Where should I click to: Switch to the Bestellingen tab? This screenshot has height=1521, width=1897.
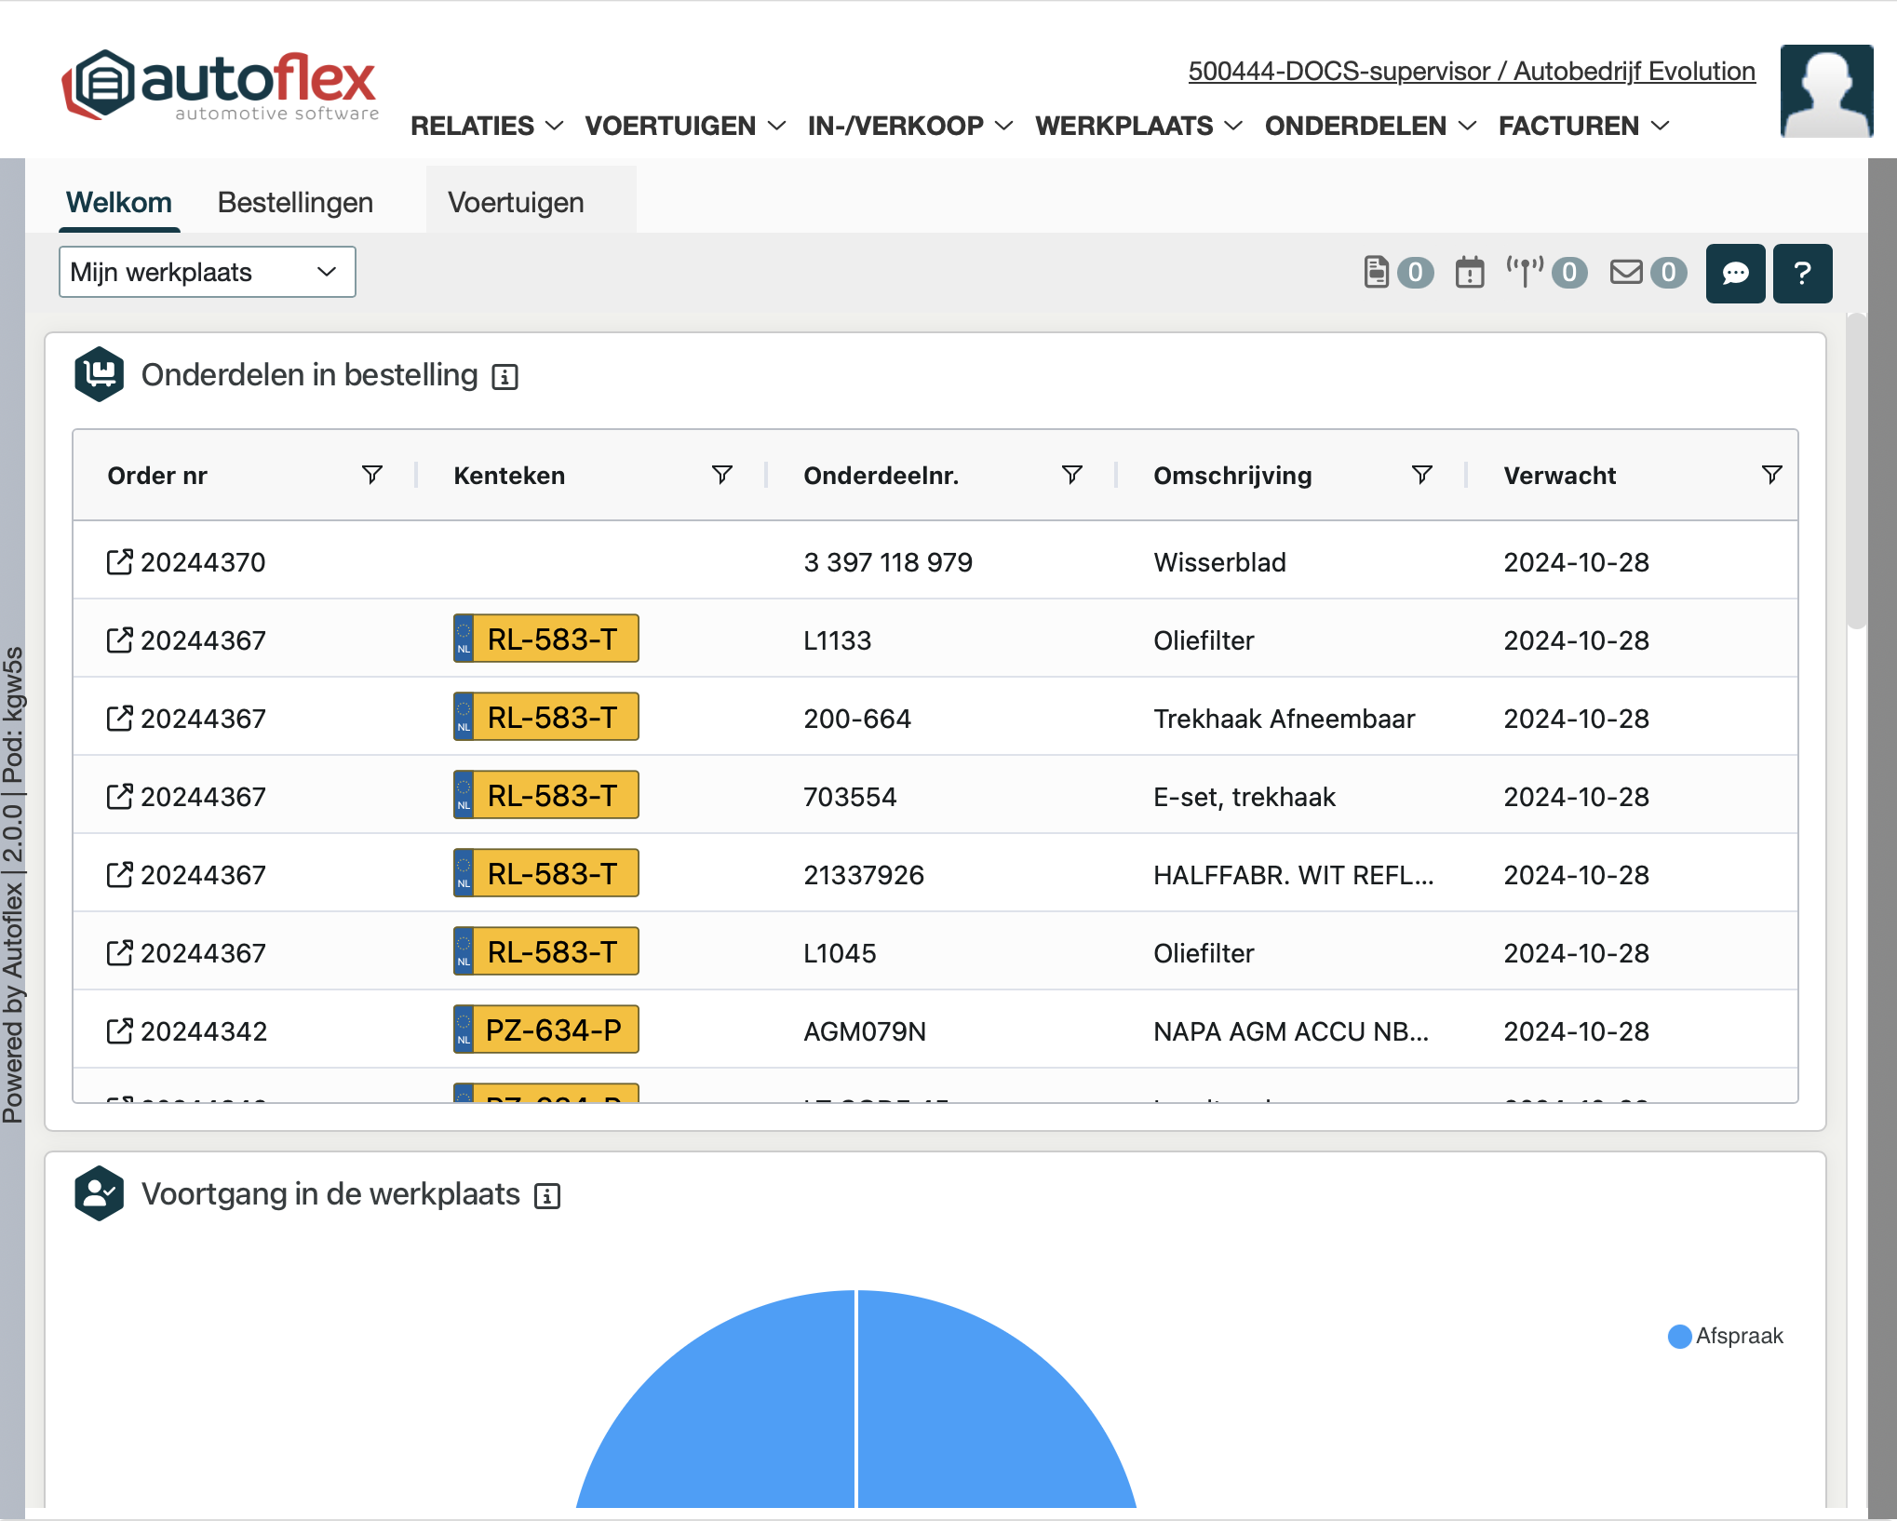click(x=295, y=202)
